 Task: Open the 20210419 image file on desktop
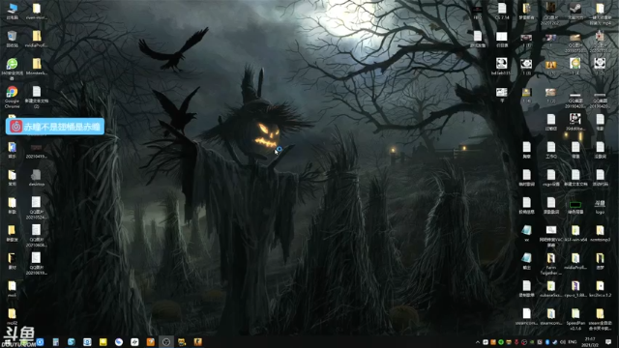click(x=37, y=150)
